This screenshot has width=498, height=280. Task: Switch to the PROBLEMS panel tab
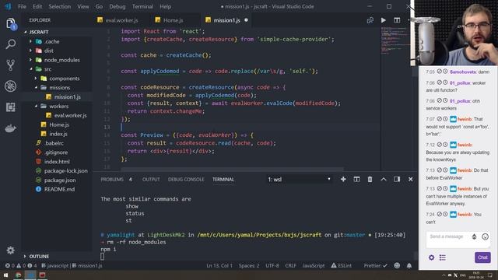coord(112,180)
